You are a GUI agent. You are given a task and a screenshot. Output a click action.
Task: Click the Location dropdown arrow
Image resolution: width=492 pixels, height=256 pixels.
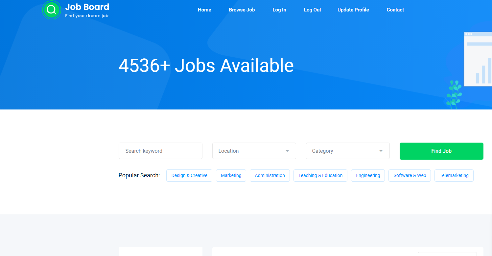[x=287, y=151]
